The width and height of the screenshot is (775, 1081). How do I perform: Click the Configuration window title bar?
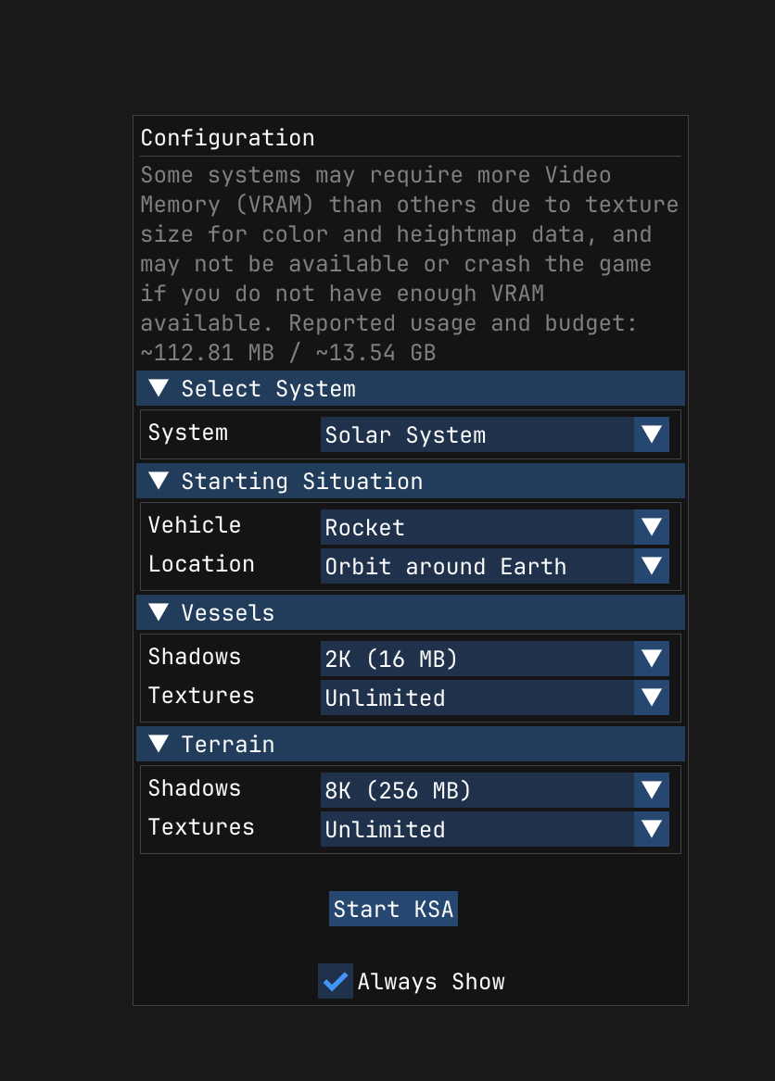(410, 138)
